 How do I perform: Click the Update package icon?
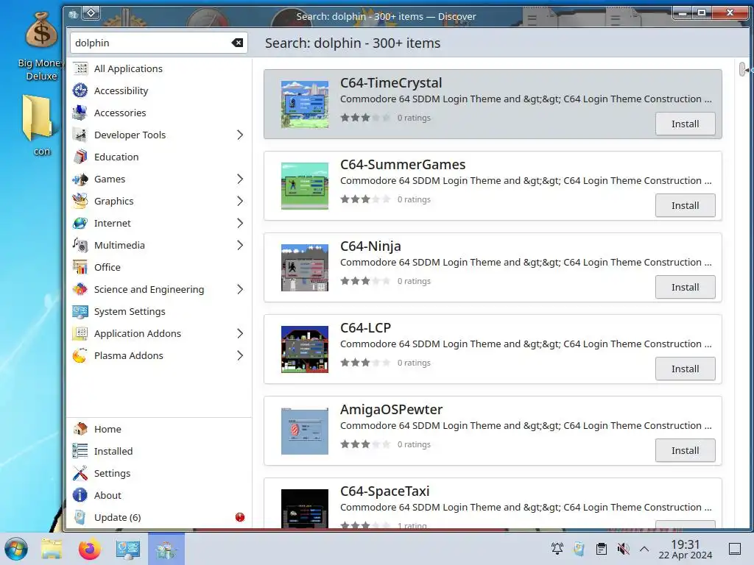(80, 517)
